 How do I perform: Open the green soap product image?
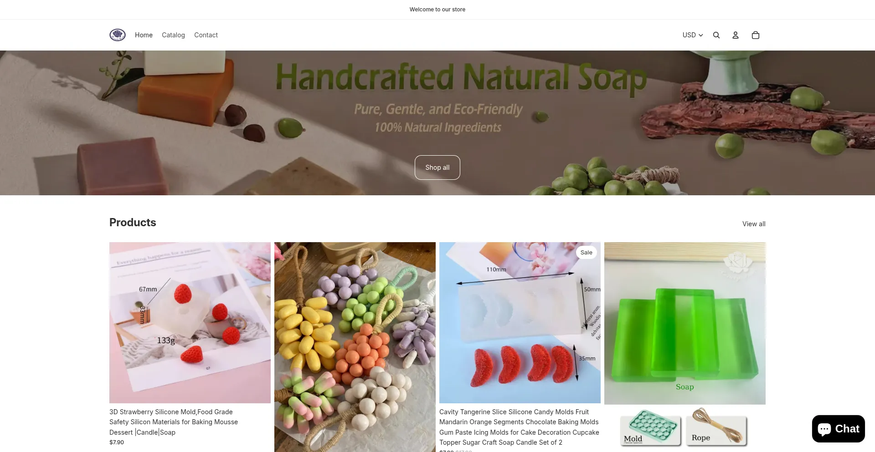coord(685,323)
